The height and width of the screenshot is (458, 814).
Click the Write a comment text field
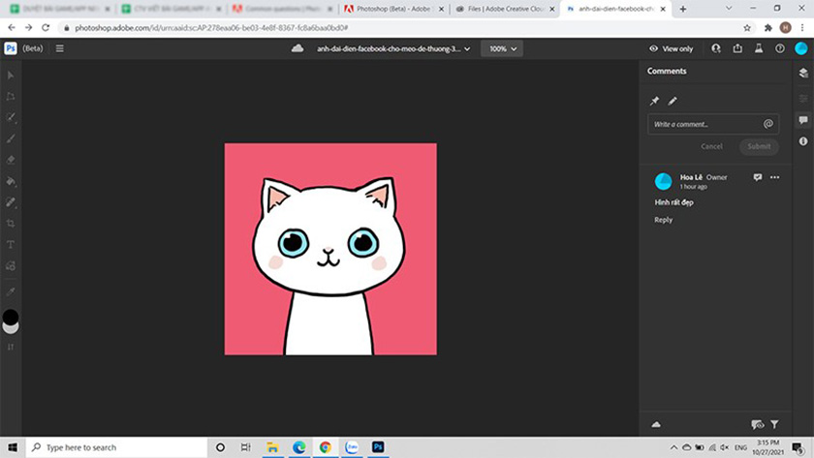point(705,124)
